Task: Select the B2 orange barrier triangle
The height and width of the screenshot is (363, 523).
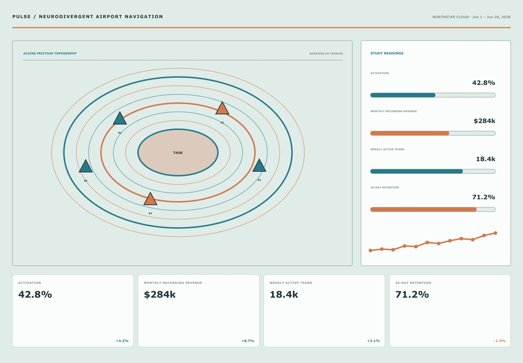Action: (x=222, y=109)
